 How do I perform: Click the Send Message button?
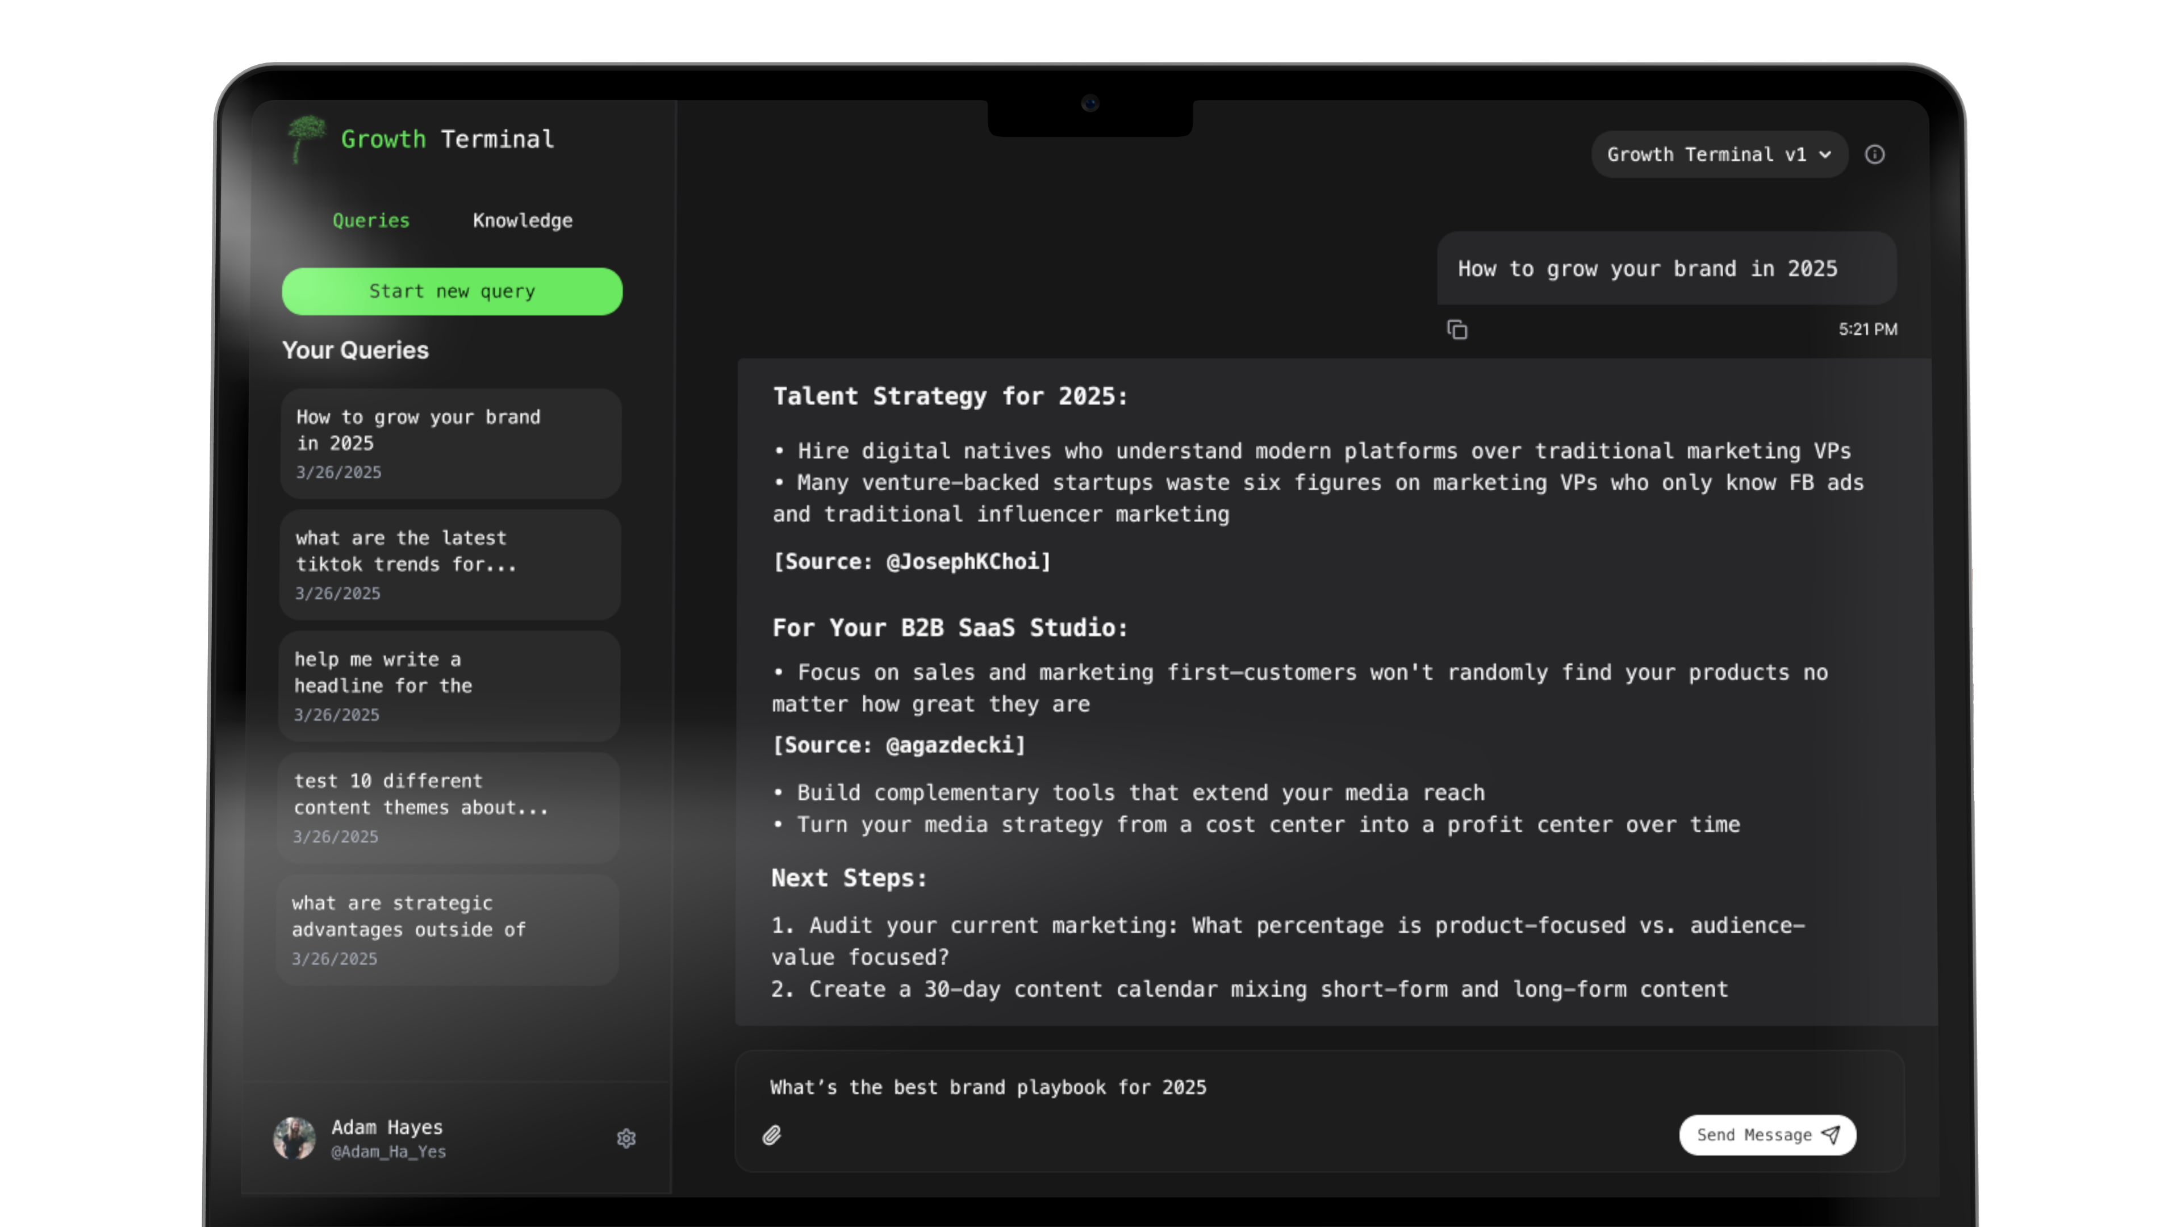1767,1135
